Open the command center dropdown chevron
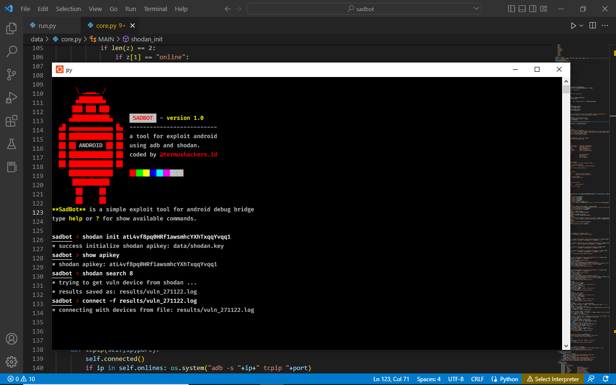The image size is (616, 385). click(476, 9)
